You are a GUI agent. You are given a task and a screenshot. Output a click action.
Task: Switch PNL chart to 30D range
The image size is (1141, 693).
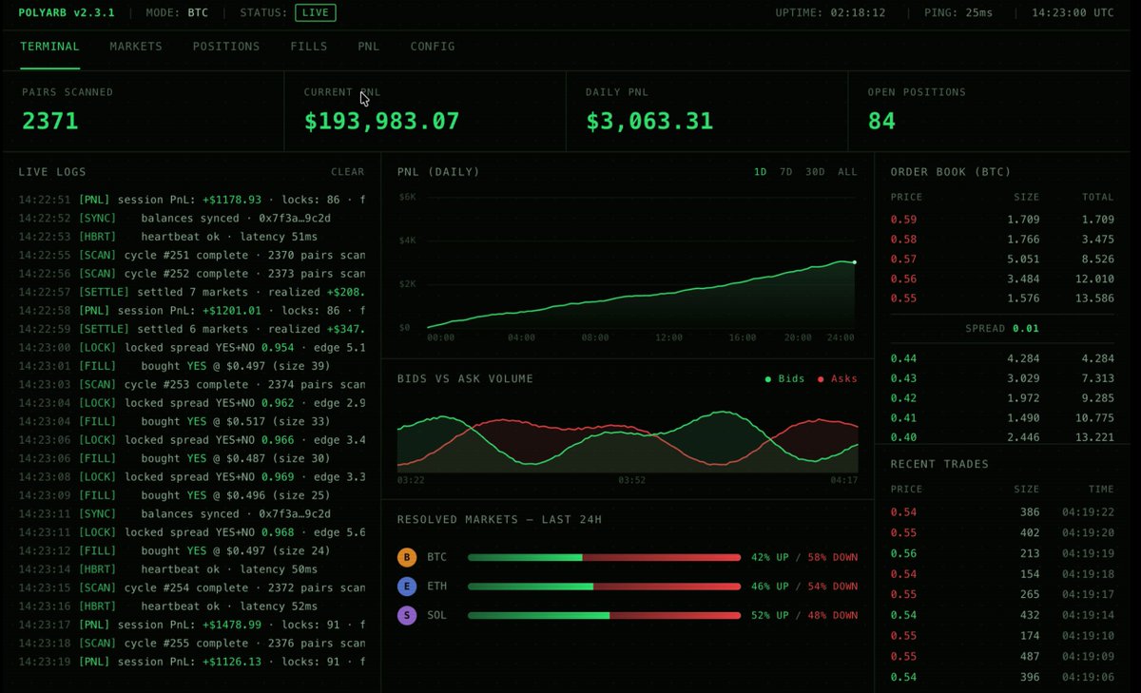click(x=815, y=172)
